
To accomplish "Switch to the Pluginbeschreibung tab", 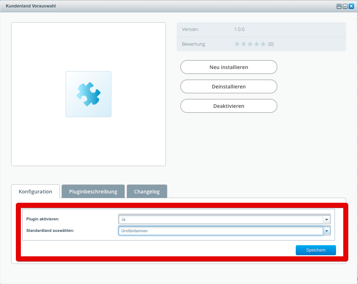I will coord(93,191).
